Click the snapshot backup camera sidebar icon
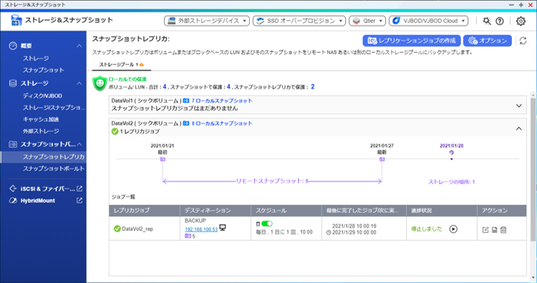Viewport: 537px width, 283px height. [x=13, y=144]
